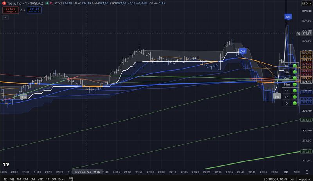Screen dimensions: 313x181
Task: Click the Buy marker near 21:05
Action: pyautogui.click(x=23, y=97)
